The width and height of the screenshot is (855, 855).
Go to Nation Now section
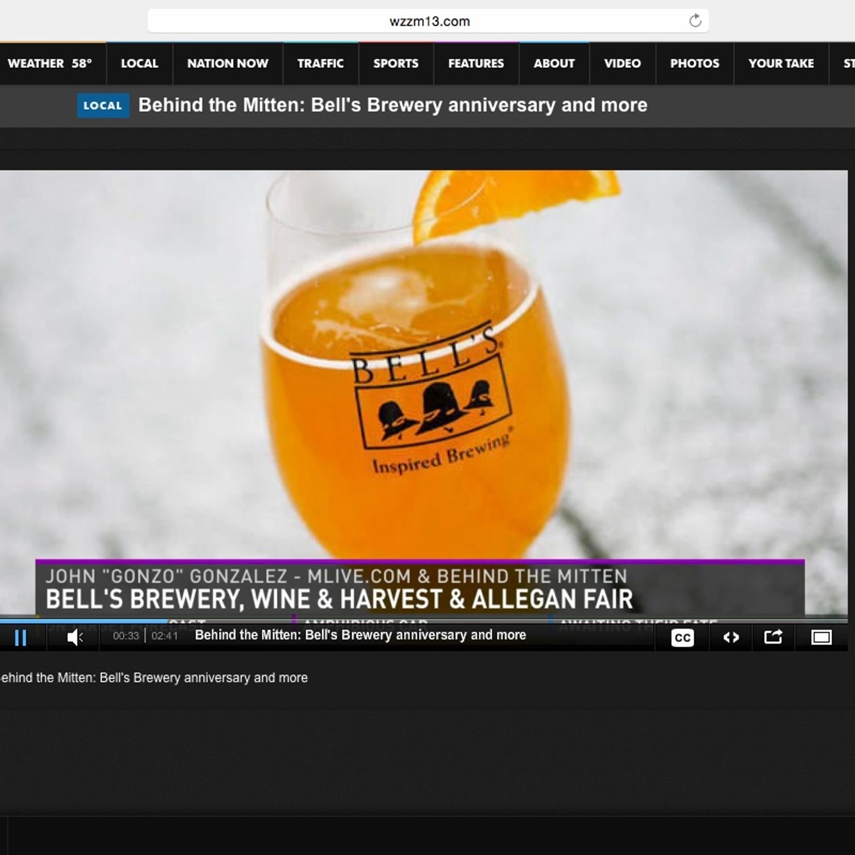coord(228,64)
